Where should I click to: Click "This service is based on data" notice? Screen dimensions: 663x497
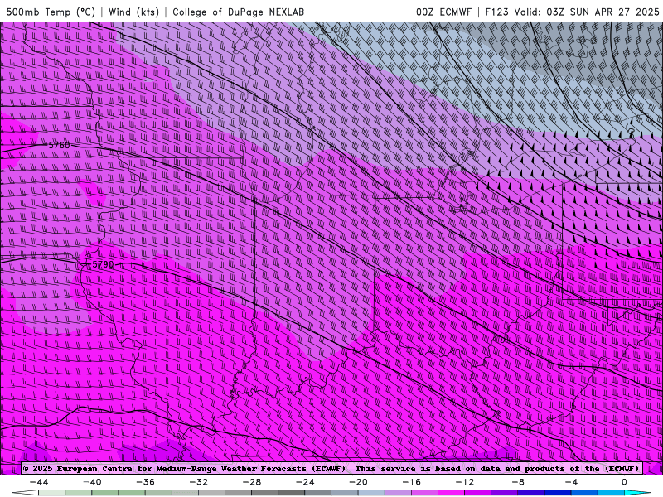click(x=428, y=468)
